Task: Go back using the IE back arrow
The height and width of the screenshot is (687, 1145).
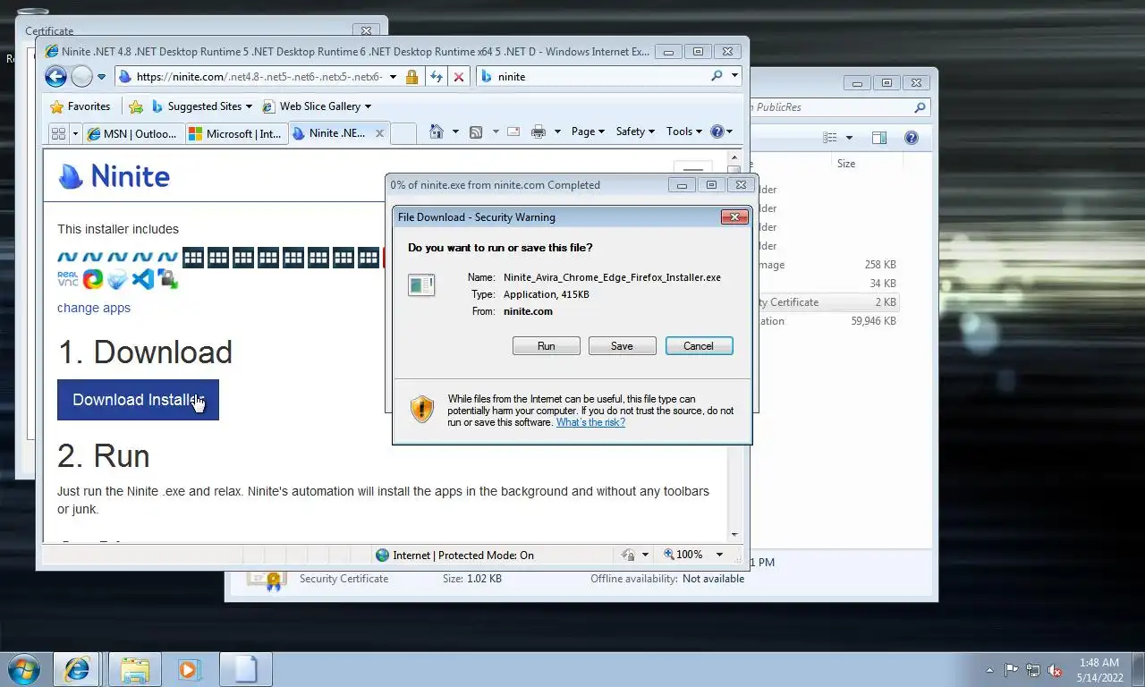Action: click(x=55, y=76)
